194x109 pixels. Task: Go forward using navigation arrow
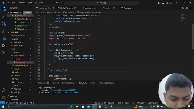[61, 3]
